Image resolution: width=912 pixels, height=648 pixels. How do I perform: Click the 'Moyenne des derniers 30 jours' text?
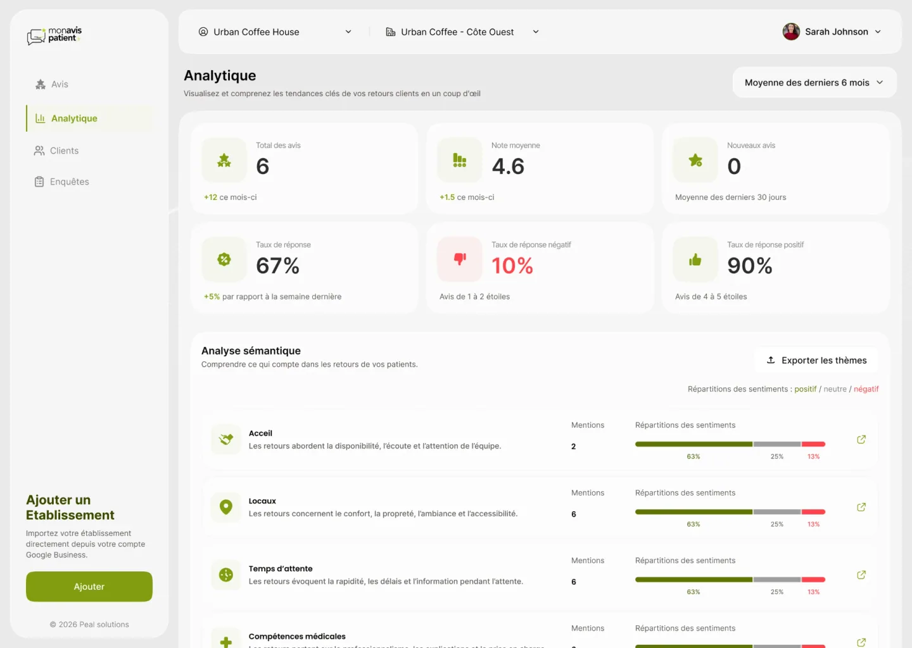[731, 197]
